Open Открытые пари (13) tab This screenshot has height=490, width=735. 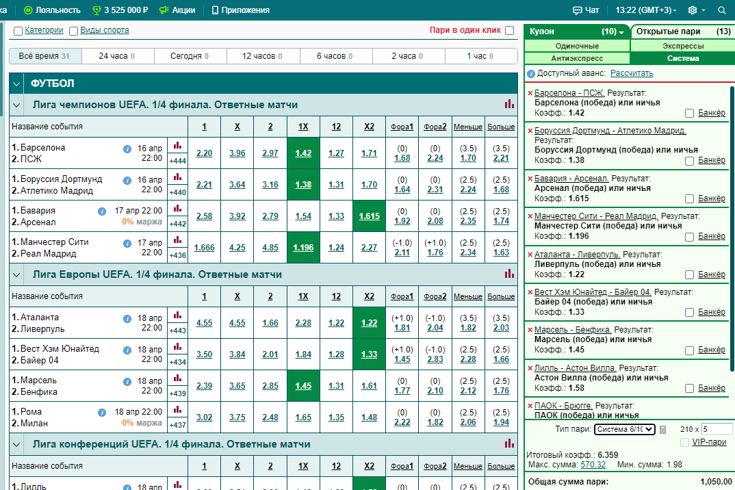pos(684,31)
